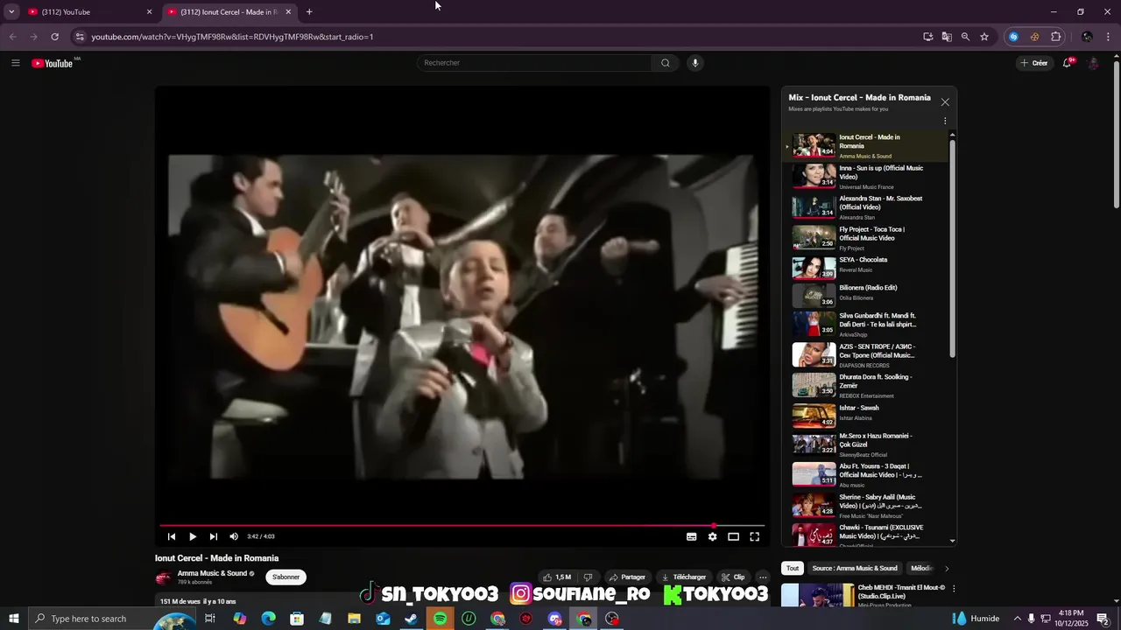Open Amma Music & Sound channel
Screen dimensions: 1121x630
point(212,573)
